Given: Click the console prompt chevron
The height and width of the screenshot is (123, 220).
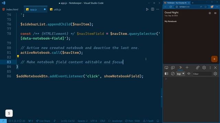Looking at the screenshot, I should tap(166, 79).
